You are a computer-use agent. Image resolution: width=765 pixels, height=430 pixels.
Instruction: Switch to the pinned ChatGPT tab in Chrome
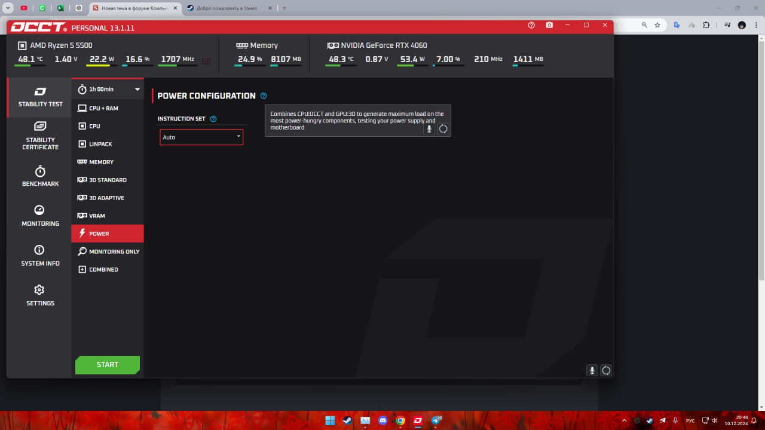(79, 8)
